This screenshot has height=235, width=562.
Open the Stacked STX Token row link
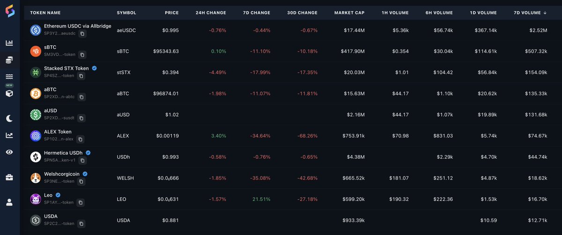pos(67,68)
